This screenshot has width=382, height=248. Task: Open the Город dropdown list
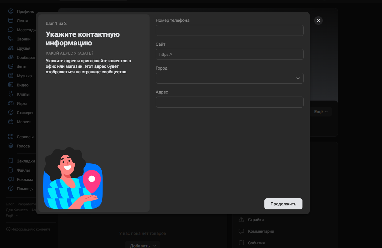click(230, 78)
